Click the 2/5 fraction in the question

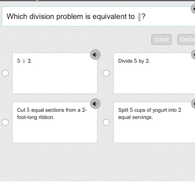[139, 17]
